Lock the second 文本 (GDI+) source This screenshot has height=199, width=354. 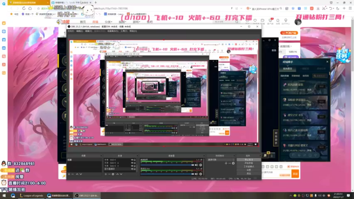pyautogui.click(x=135, y=163)
